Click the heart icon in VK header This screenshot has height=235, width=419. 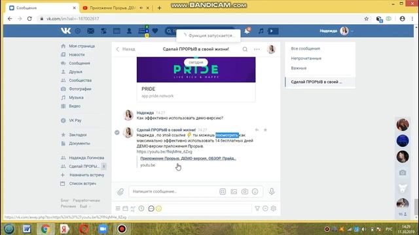click(x=155, y=31)
